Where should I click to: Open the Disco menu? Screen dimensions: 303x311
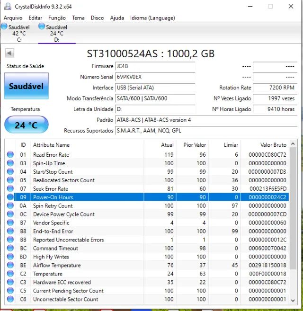[x=97, y=18]
